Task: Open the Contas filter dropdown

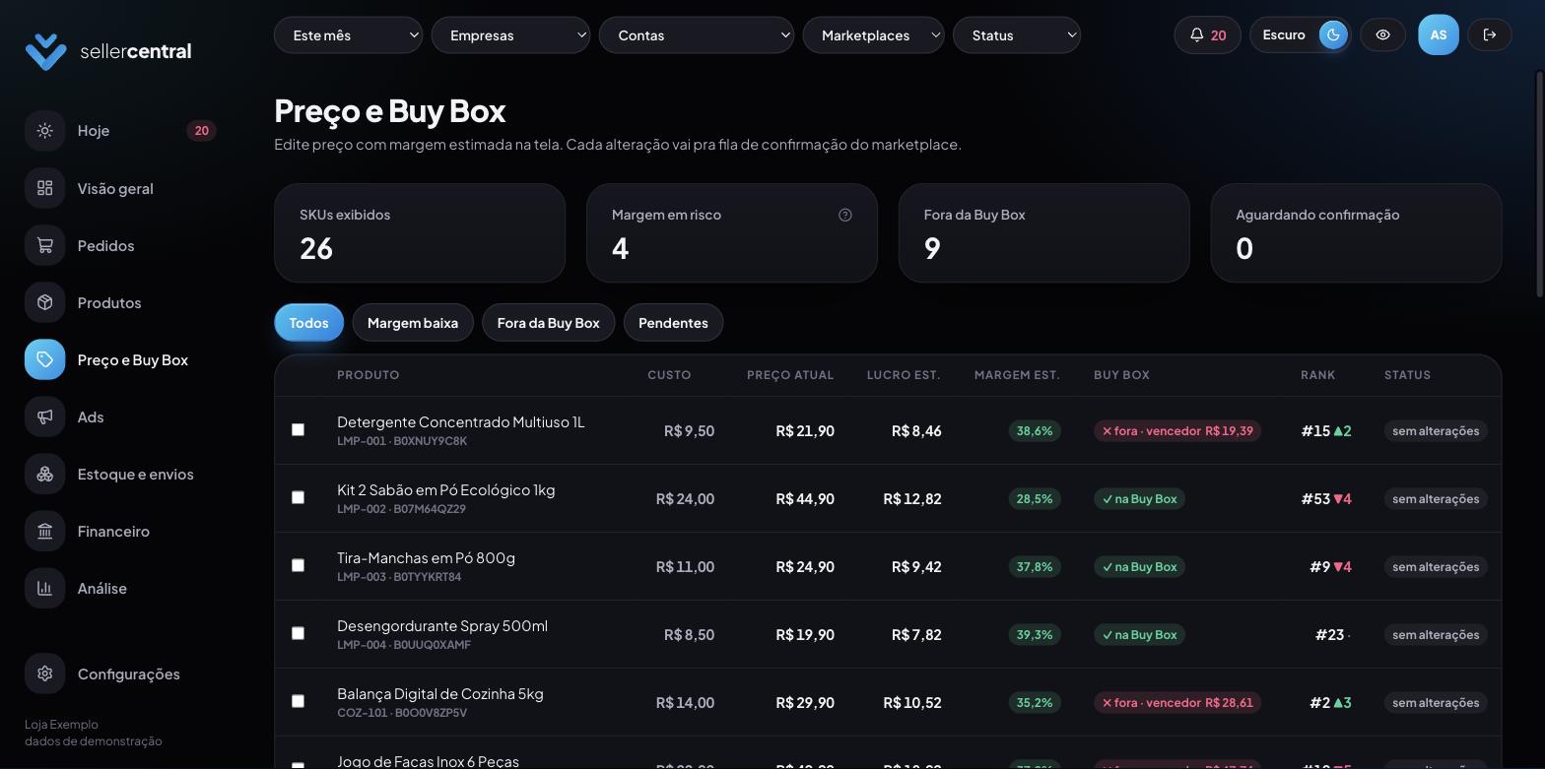Action: click(696, 35)
